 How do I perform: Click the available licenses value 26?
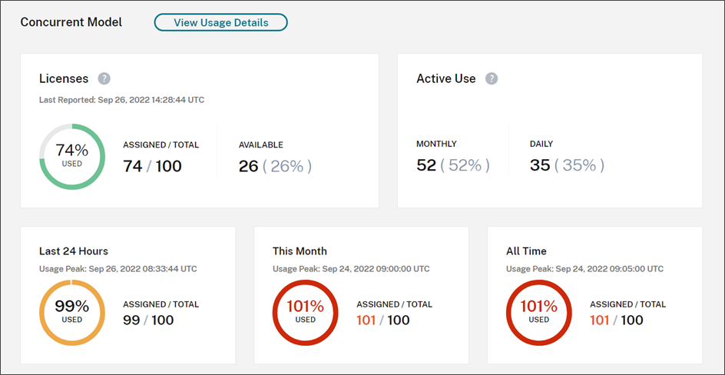pos(249,166)
